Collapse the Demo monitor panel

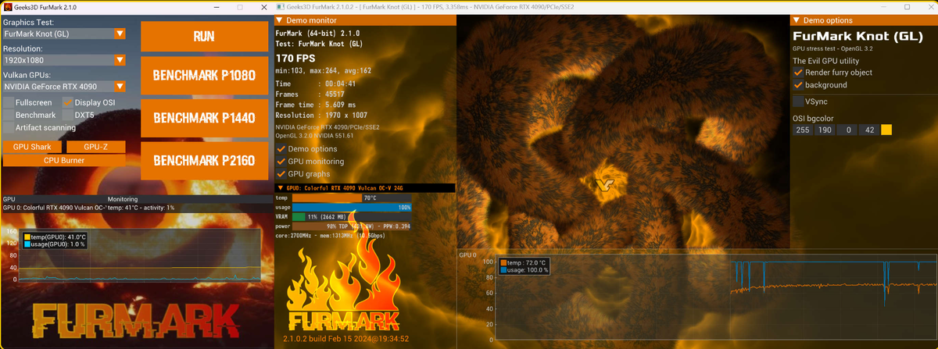pos(281,20)
